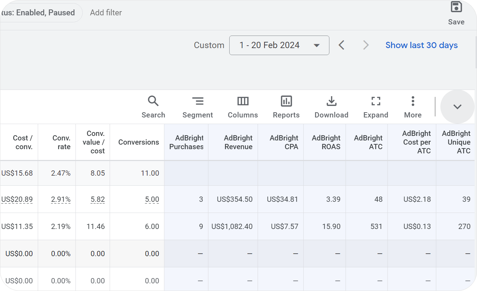This screenshot has height=291, width=477.
Task: Sort by Conversions column header
Action: coord(139,142)
